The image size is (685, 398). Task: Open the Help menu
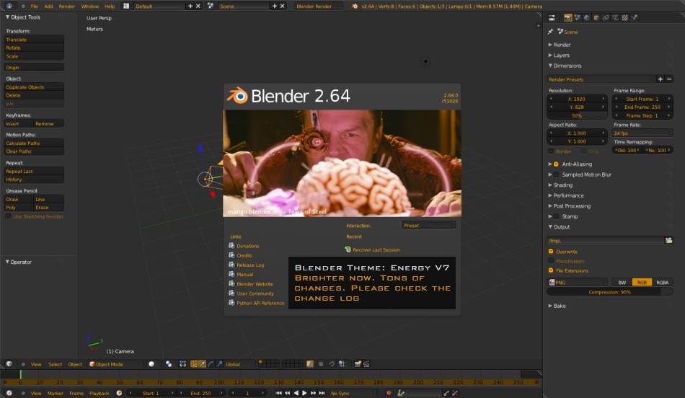(x=110, y=6)
